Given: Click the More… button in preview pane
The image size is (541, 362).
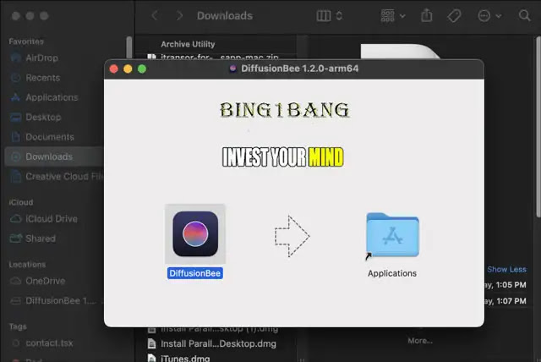Looking at the screenshot, I should 420,341.
